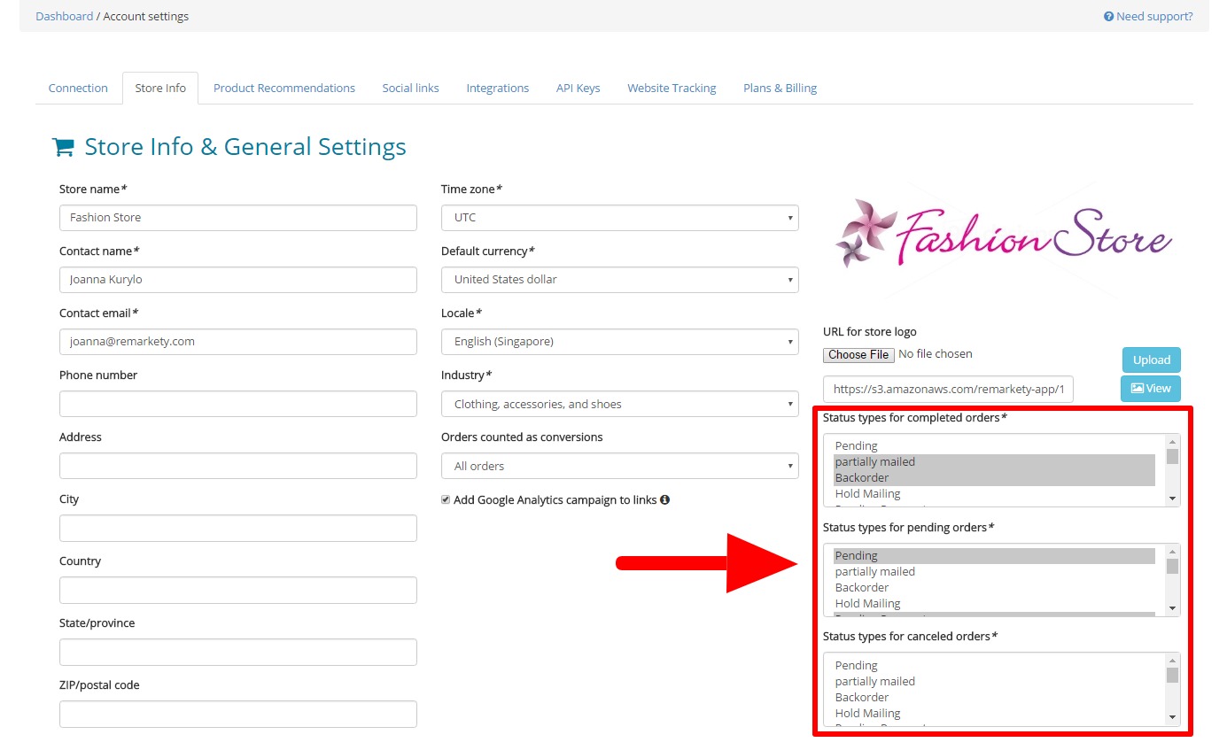Select Pending in canceled orders list
The width and height of the screenshot is (1227, 750).
(x=994, y=666)
